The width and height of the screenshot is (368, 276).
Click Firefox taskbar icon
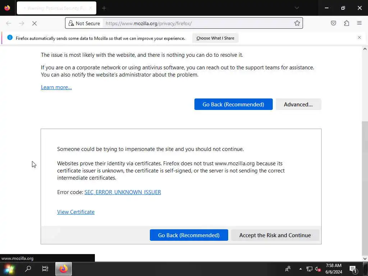[x=64, y=269]
